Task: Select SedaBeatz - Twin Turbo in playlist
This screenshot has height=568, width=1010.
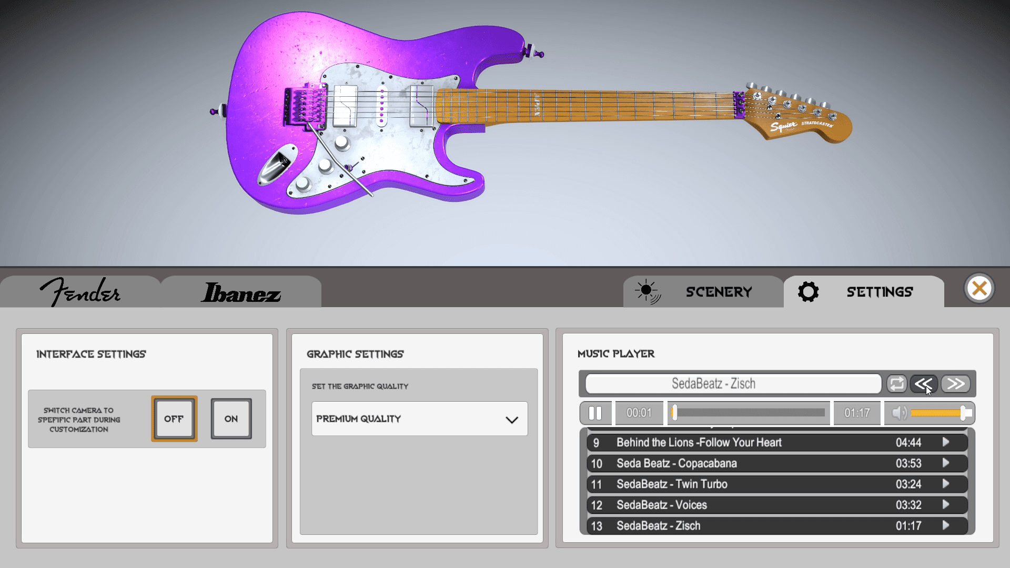Action: coord(672,484)
